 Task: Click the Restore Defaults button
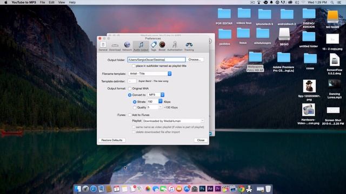pos(112,140)
